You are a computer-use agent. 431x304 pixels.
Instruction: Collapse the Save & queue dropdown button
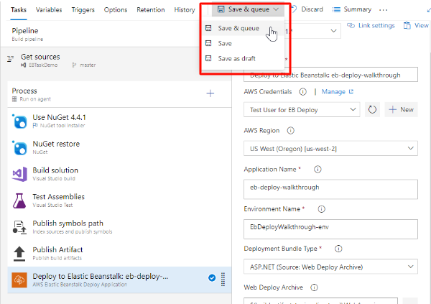(x=249, y=9)
